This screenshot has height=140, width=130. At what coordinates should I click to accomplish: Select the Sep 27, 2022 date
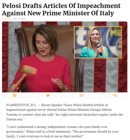pyautogui.click(x=19, y=19)
